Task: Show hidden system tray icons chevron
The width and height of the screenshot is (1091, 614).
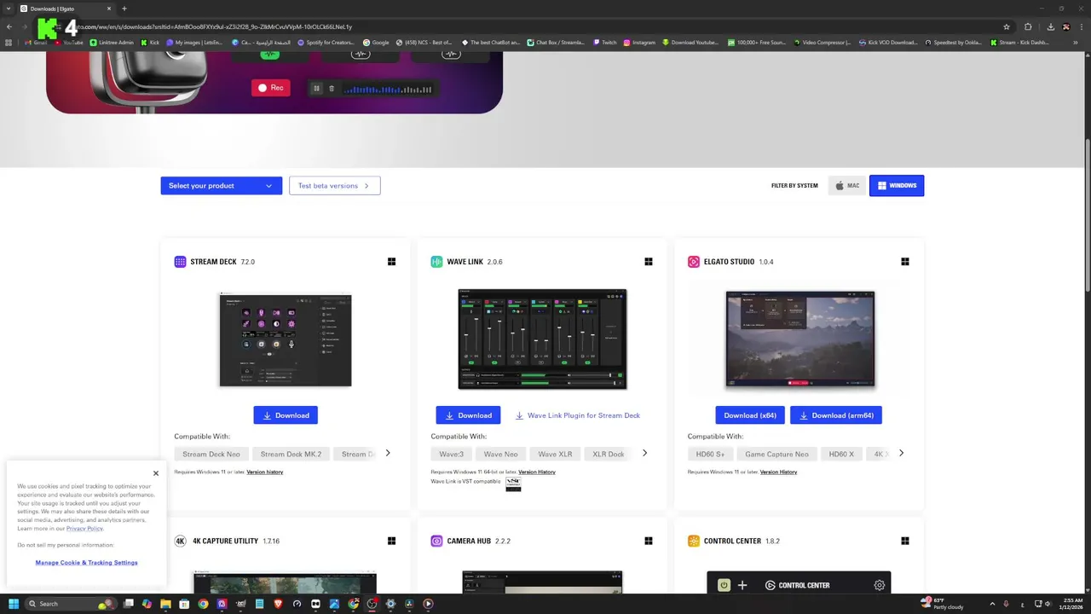Action: tap(994, 604)
